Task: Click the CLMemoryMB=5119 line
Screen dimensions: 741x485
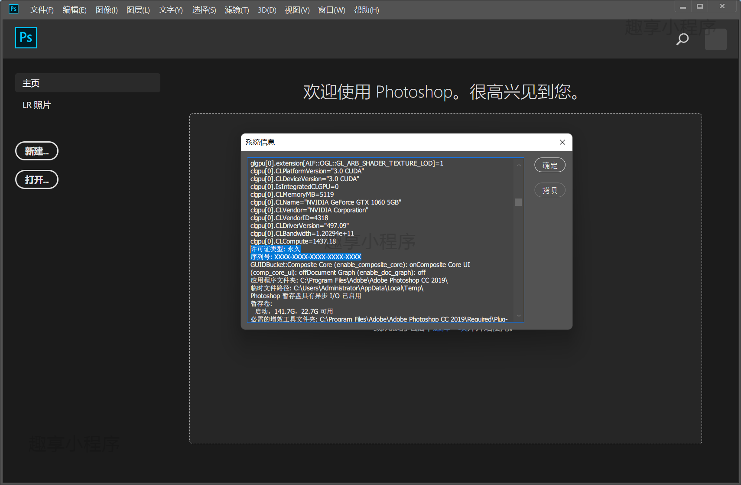Action: (x=292, y=194)
